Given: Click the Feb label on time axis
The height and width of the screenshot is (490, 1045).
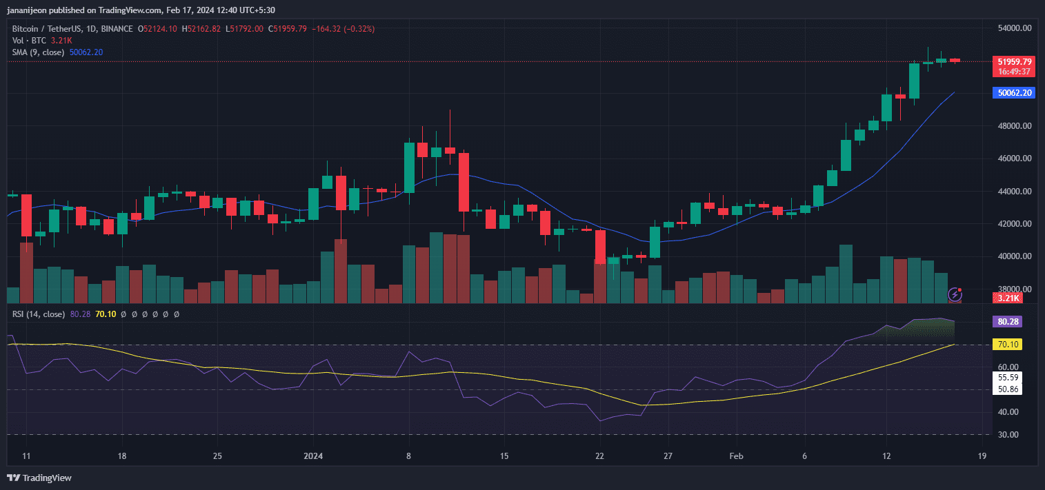Looking at the screenshot, I should [737, 456].
